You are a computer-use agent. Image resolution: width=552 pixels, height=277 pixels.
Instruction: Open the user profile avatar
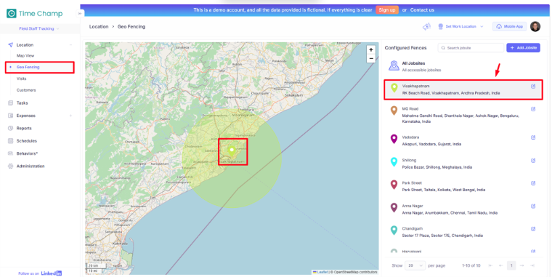point(535,26)
